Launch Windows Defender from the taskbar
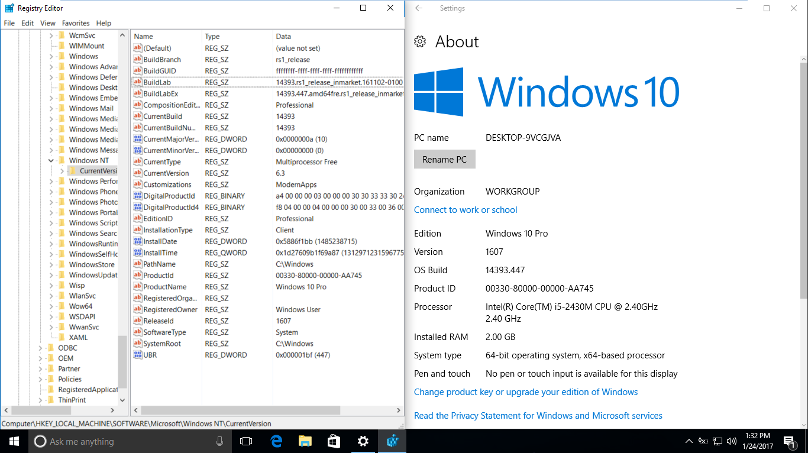This screenshot has height=453, width=808. coord(392,441)
